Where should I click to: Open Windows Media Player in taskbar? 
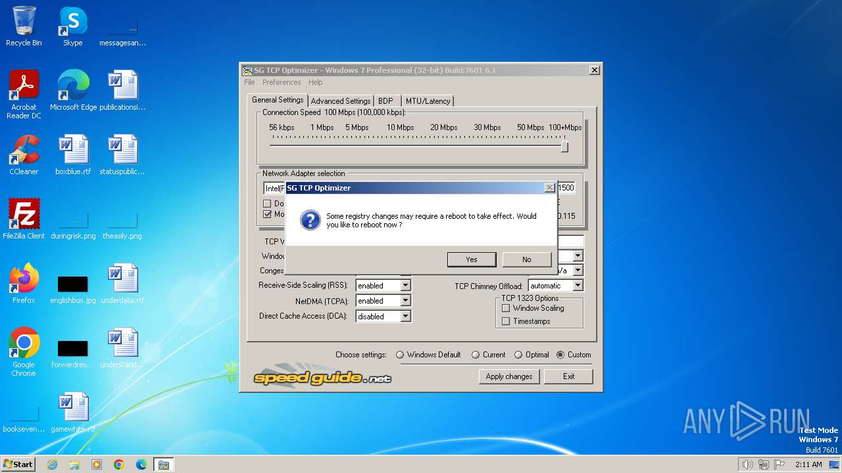pyautogui.click(x=97, y=464)
